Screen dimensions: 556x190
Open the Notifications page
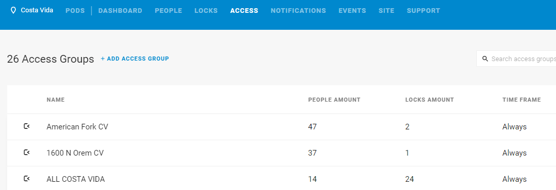[298, 11]
